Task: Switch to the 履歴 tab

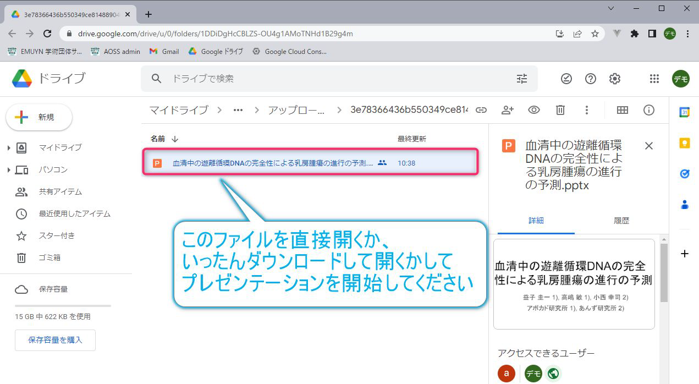Action: pyautogui.click(x=621, y=221)
